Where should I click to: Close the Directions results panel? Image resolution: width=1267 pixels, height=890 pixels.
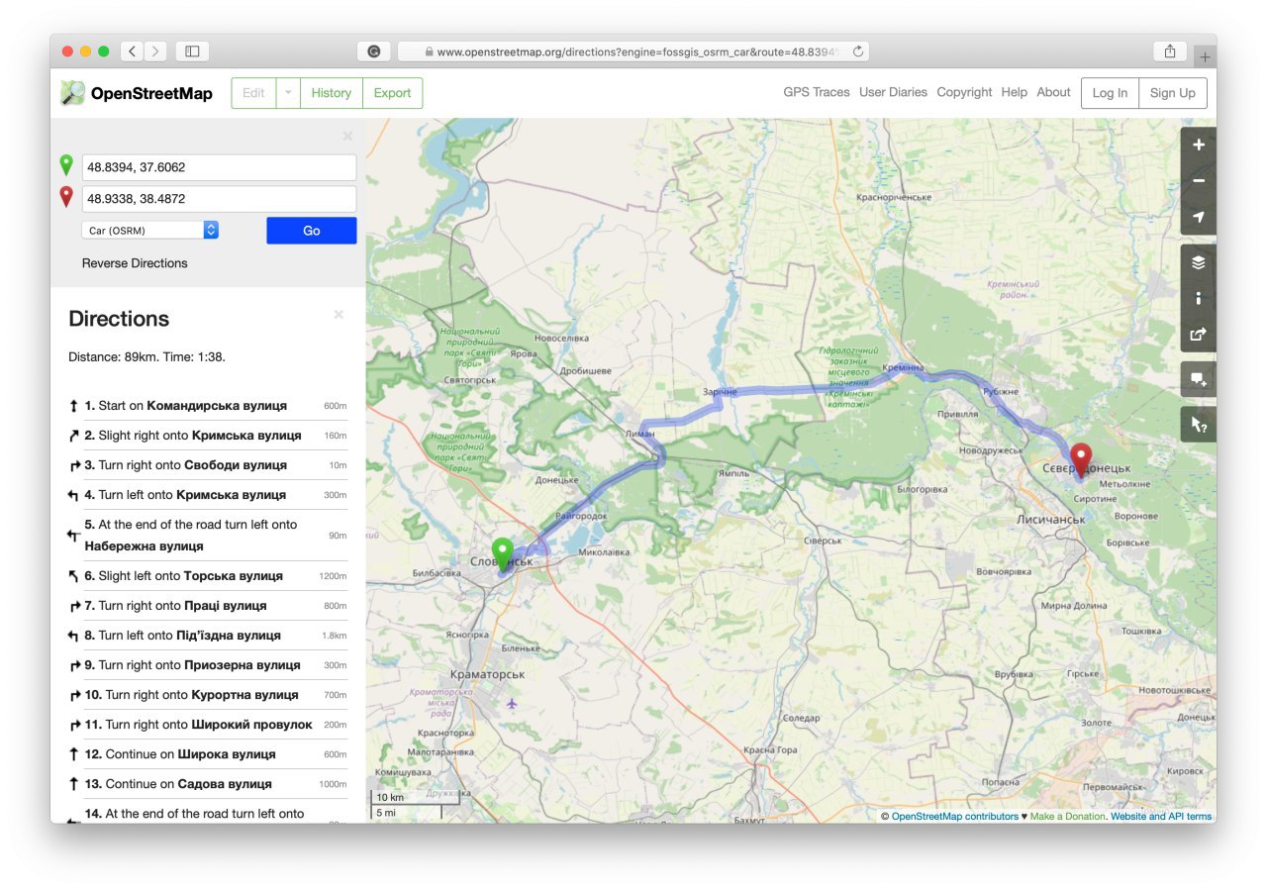click(x=339, y=315)
